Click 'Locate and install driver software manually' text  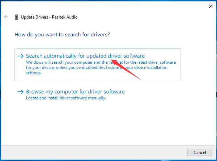pyautogui.click(x=66, y=98)
